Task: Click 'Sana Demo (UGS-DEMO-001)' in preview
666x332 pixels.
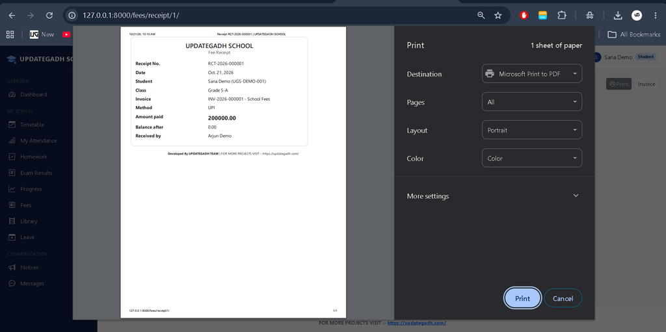Action: (x=237, y=81)
